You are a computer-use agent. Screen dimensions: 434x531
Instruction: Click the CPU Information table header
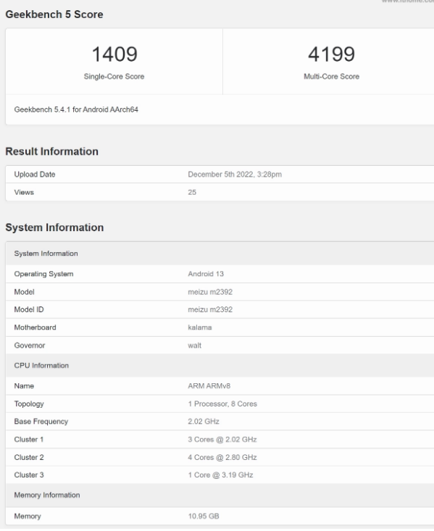[x=220, y=366]
